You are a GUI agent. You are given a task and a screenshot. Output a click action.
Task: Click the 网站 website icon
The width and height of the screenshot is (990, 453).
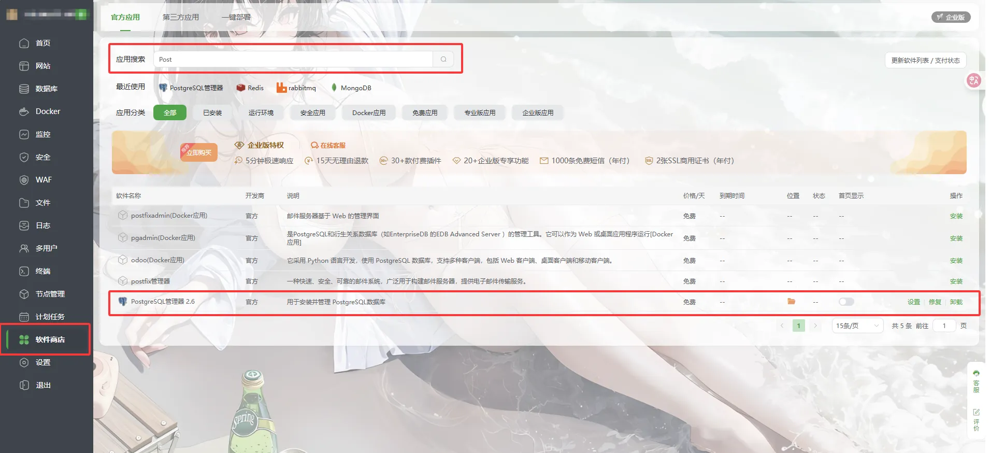tap(24, 66)
